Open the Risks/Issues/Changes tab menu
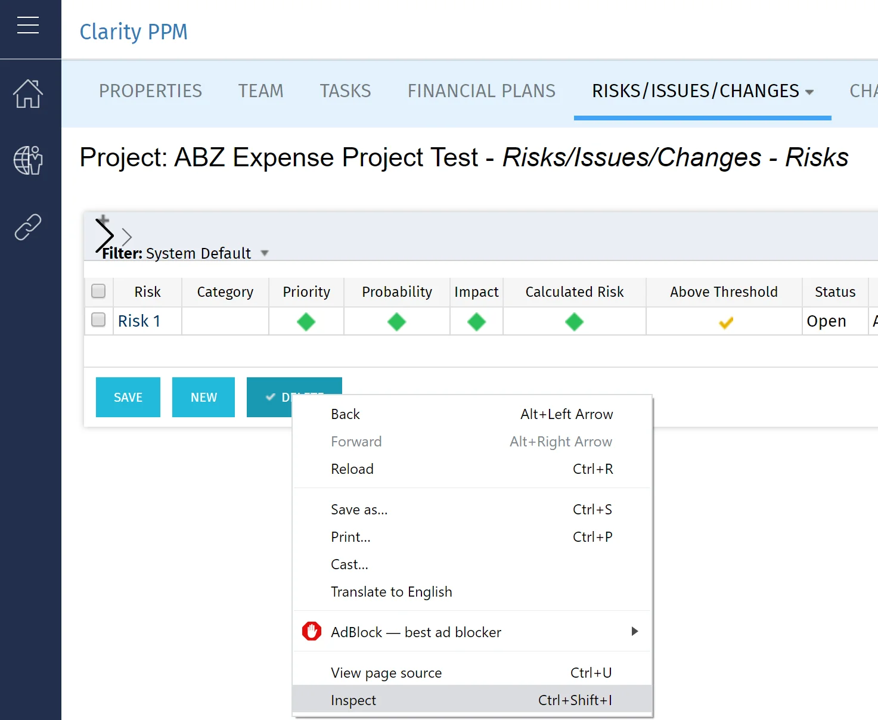The image size is (878, 720). click(703, 91)
